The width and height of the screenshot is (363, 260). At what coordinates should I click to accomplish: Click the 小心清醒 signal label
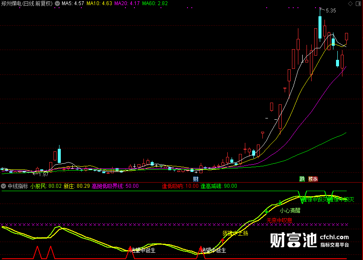(290, 210)
